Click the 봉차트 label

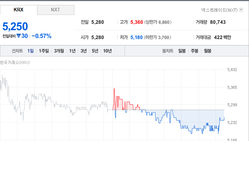(168, 51)
